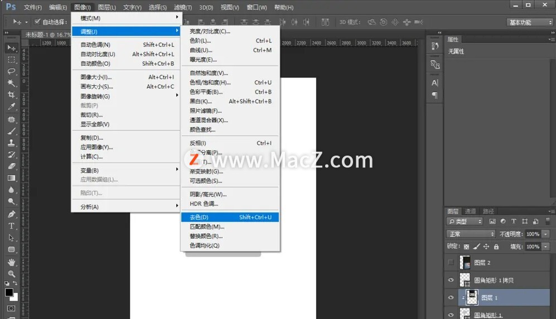Select the Eyedropper tool

(x=11, y=107)
